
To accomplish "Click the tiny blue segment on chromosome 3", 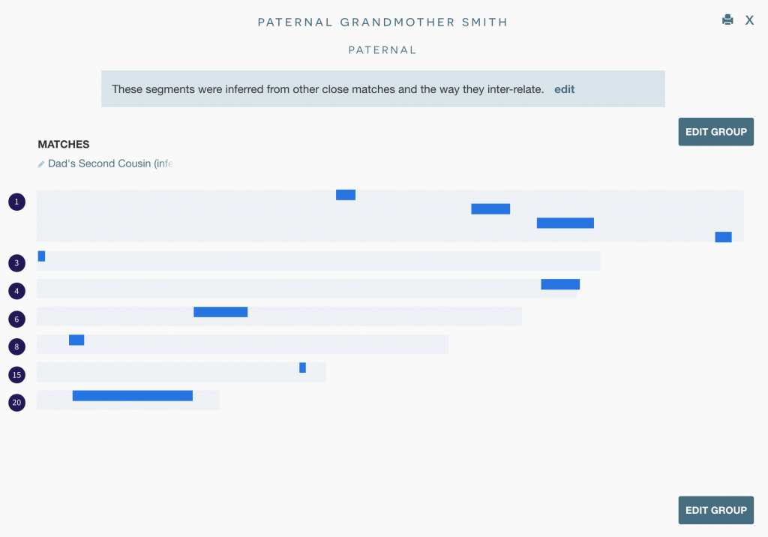I will point(41,256).
